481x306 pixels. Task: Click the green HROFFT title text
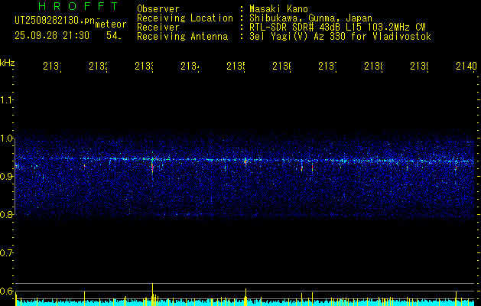(x=79, y=6)
